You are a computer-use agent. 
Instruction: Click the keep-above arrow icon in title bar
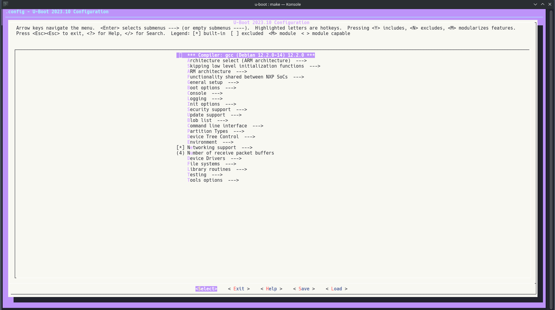point(543,4)
